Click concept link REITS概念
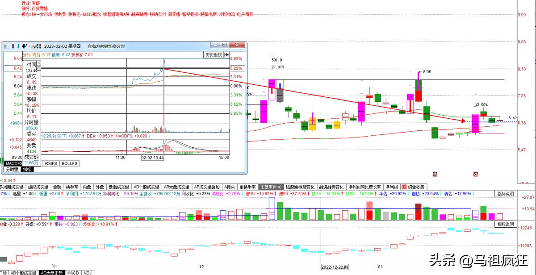The image size is (536, 275). click(x=92, y=14)
